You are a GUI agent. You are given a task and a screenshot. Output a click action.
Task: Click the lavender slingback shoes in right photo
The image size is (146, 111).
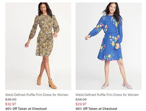point(117,85)
